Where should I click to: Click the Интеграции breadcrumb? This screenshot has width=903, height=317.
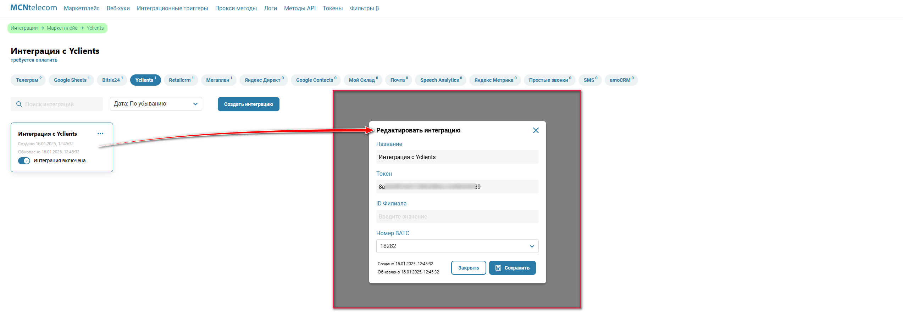(x=24, y=28)
